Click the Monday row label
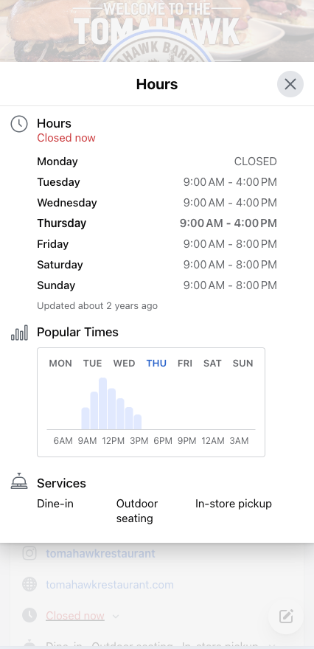This screenshot has width=314, height=649. 57,162
